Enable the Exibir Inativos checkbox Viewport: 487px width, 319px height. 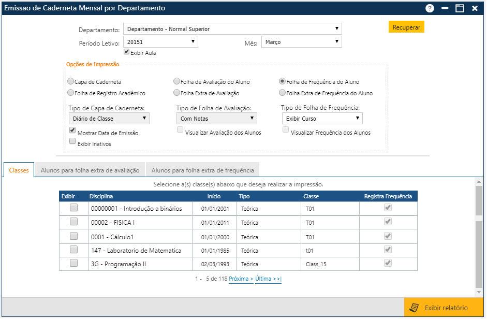coord(72,141)
